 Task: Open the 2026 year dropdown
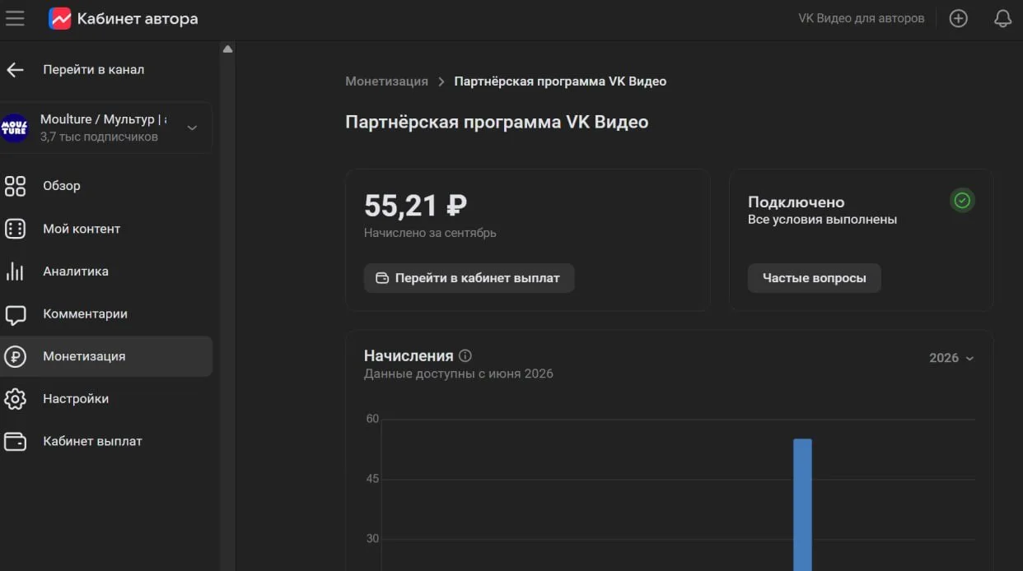[x=951, y=358]
